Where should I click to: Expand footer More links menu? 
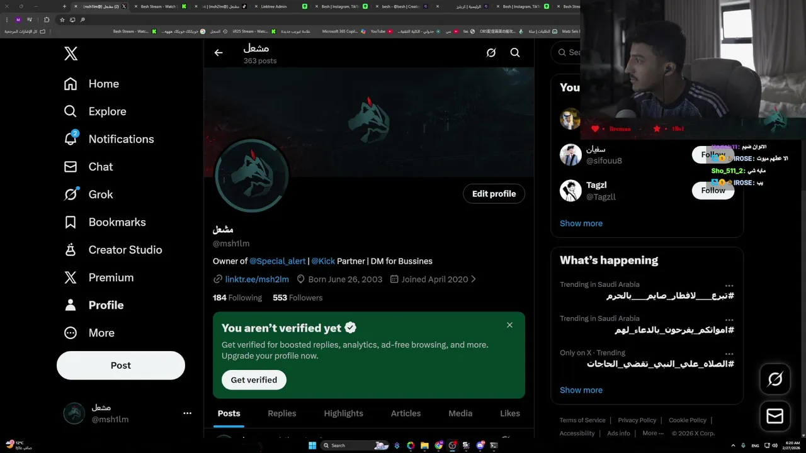click(653, 433)
